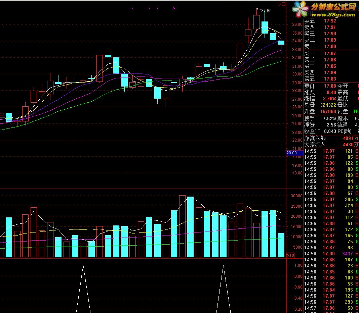Click the 涨幅 2.76% percentage value
This screenshot has width=359, height=313.
[330, 99]
